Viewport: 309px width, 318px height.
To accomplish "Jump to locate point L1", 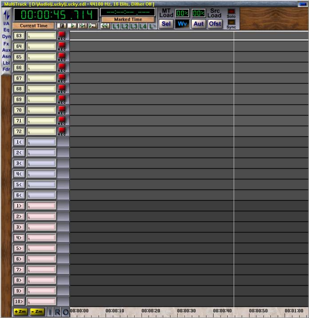I will (x=115, y=26).
